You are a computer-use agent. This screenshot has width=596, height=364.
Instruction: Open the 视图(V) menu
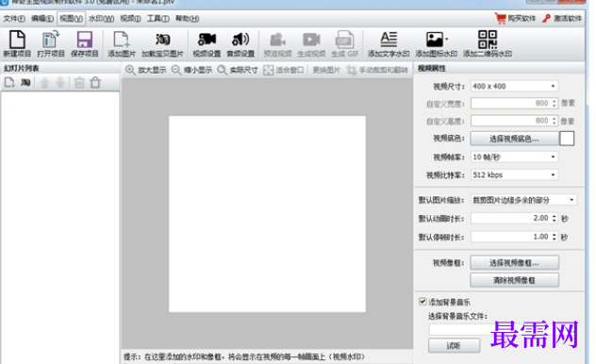pyautogui.click(x=71, y=18)
